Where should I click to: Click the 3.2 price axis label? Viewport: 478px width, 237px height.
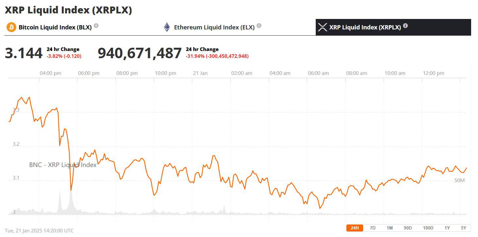16,144
